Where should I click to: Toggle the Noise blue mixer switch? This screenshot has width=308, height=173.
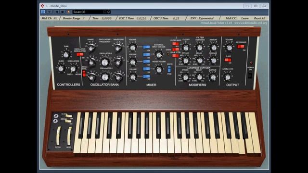[x=146, y=69]
